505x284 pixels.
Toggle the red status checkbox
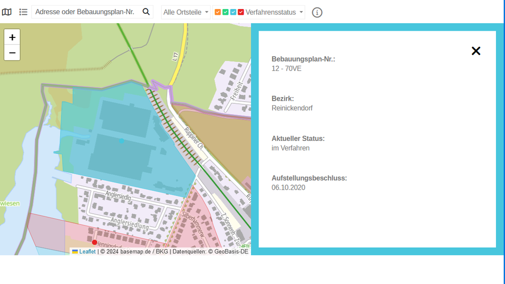click(x=241, y=12)
